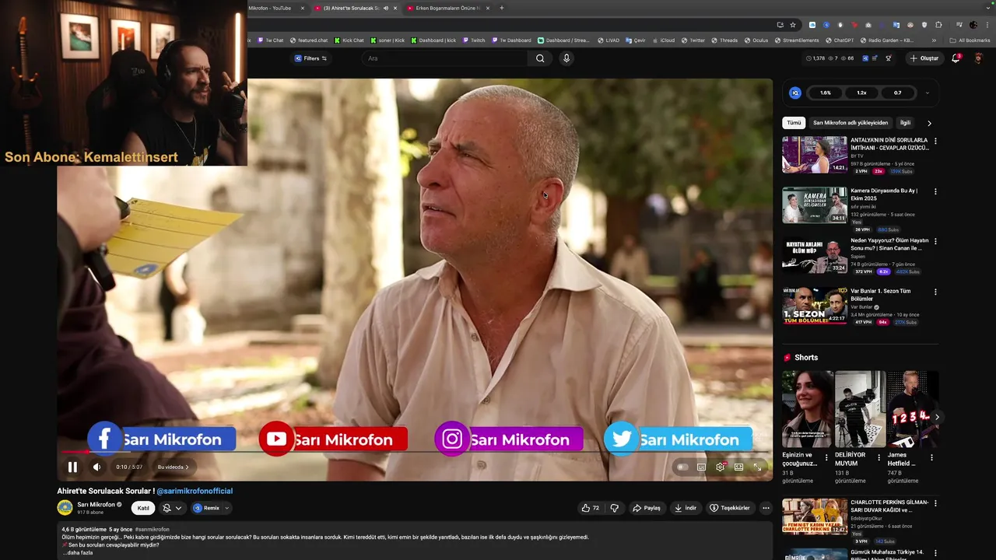Open options for Neden Yaşıyoruz video
The width and height of the screenshot is (996, 560).
click(x=935, y=241)
